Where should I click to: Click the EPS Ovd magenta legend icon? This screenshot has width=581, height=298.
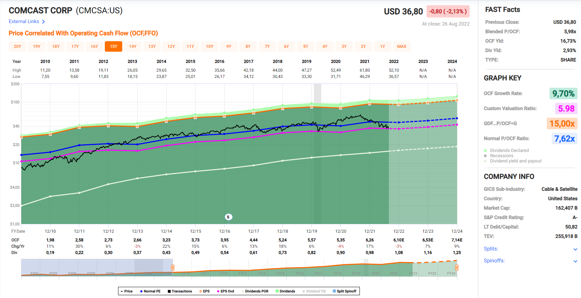click(218, 291)
